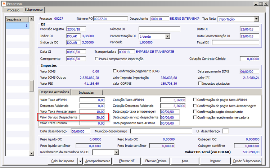
Task: Enable Possui comprovante importação checkbox
Action: [x=96, y=59]
